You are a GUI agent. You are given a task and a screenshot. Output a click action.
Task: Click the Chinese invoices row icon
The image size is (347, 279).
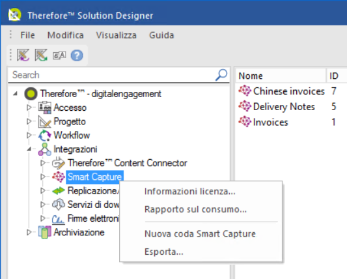point(245,91)
